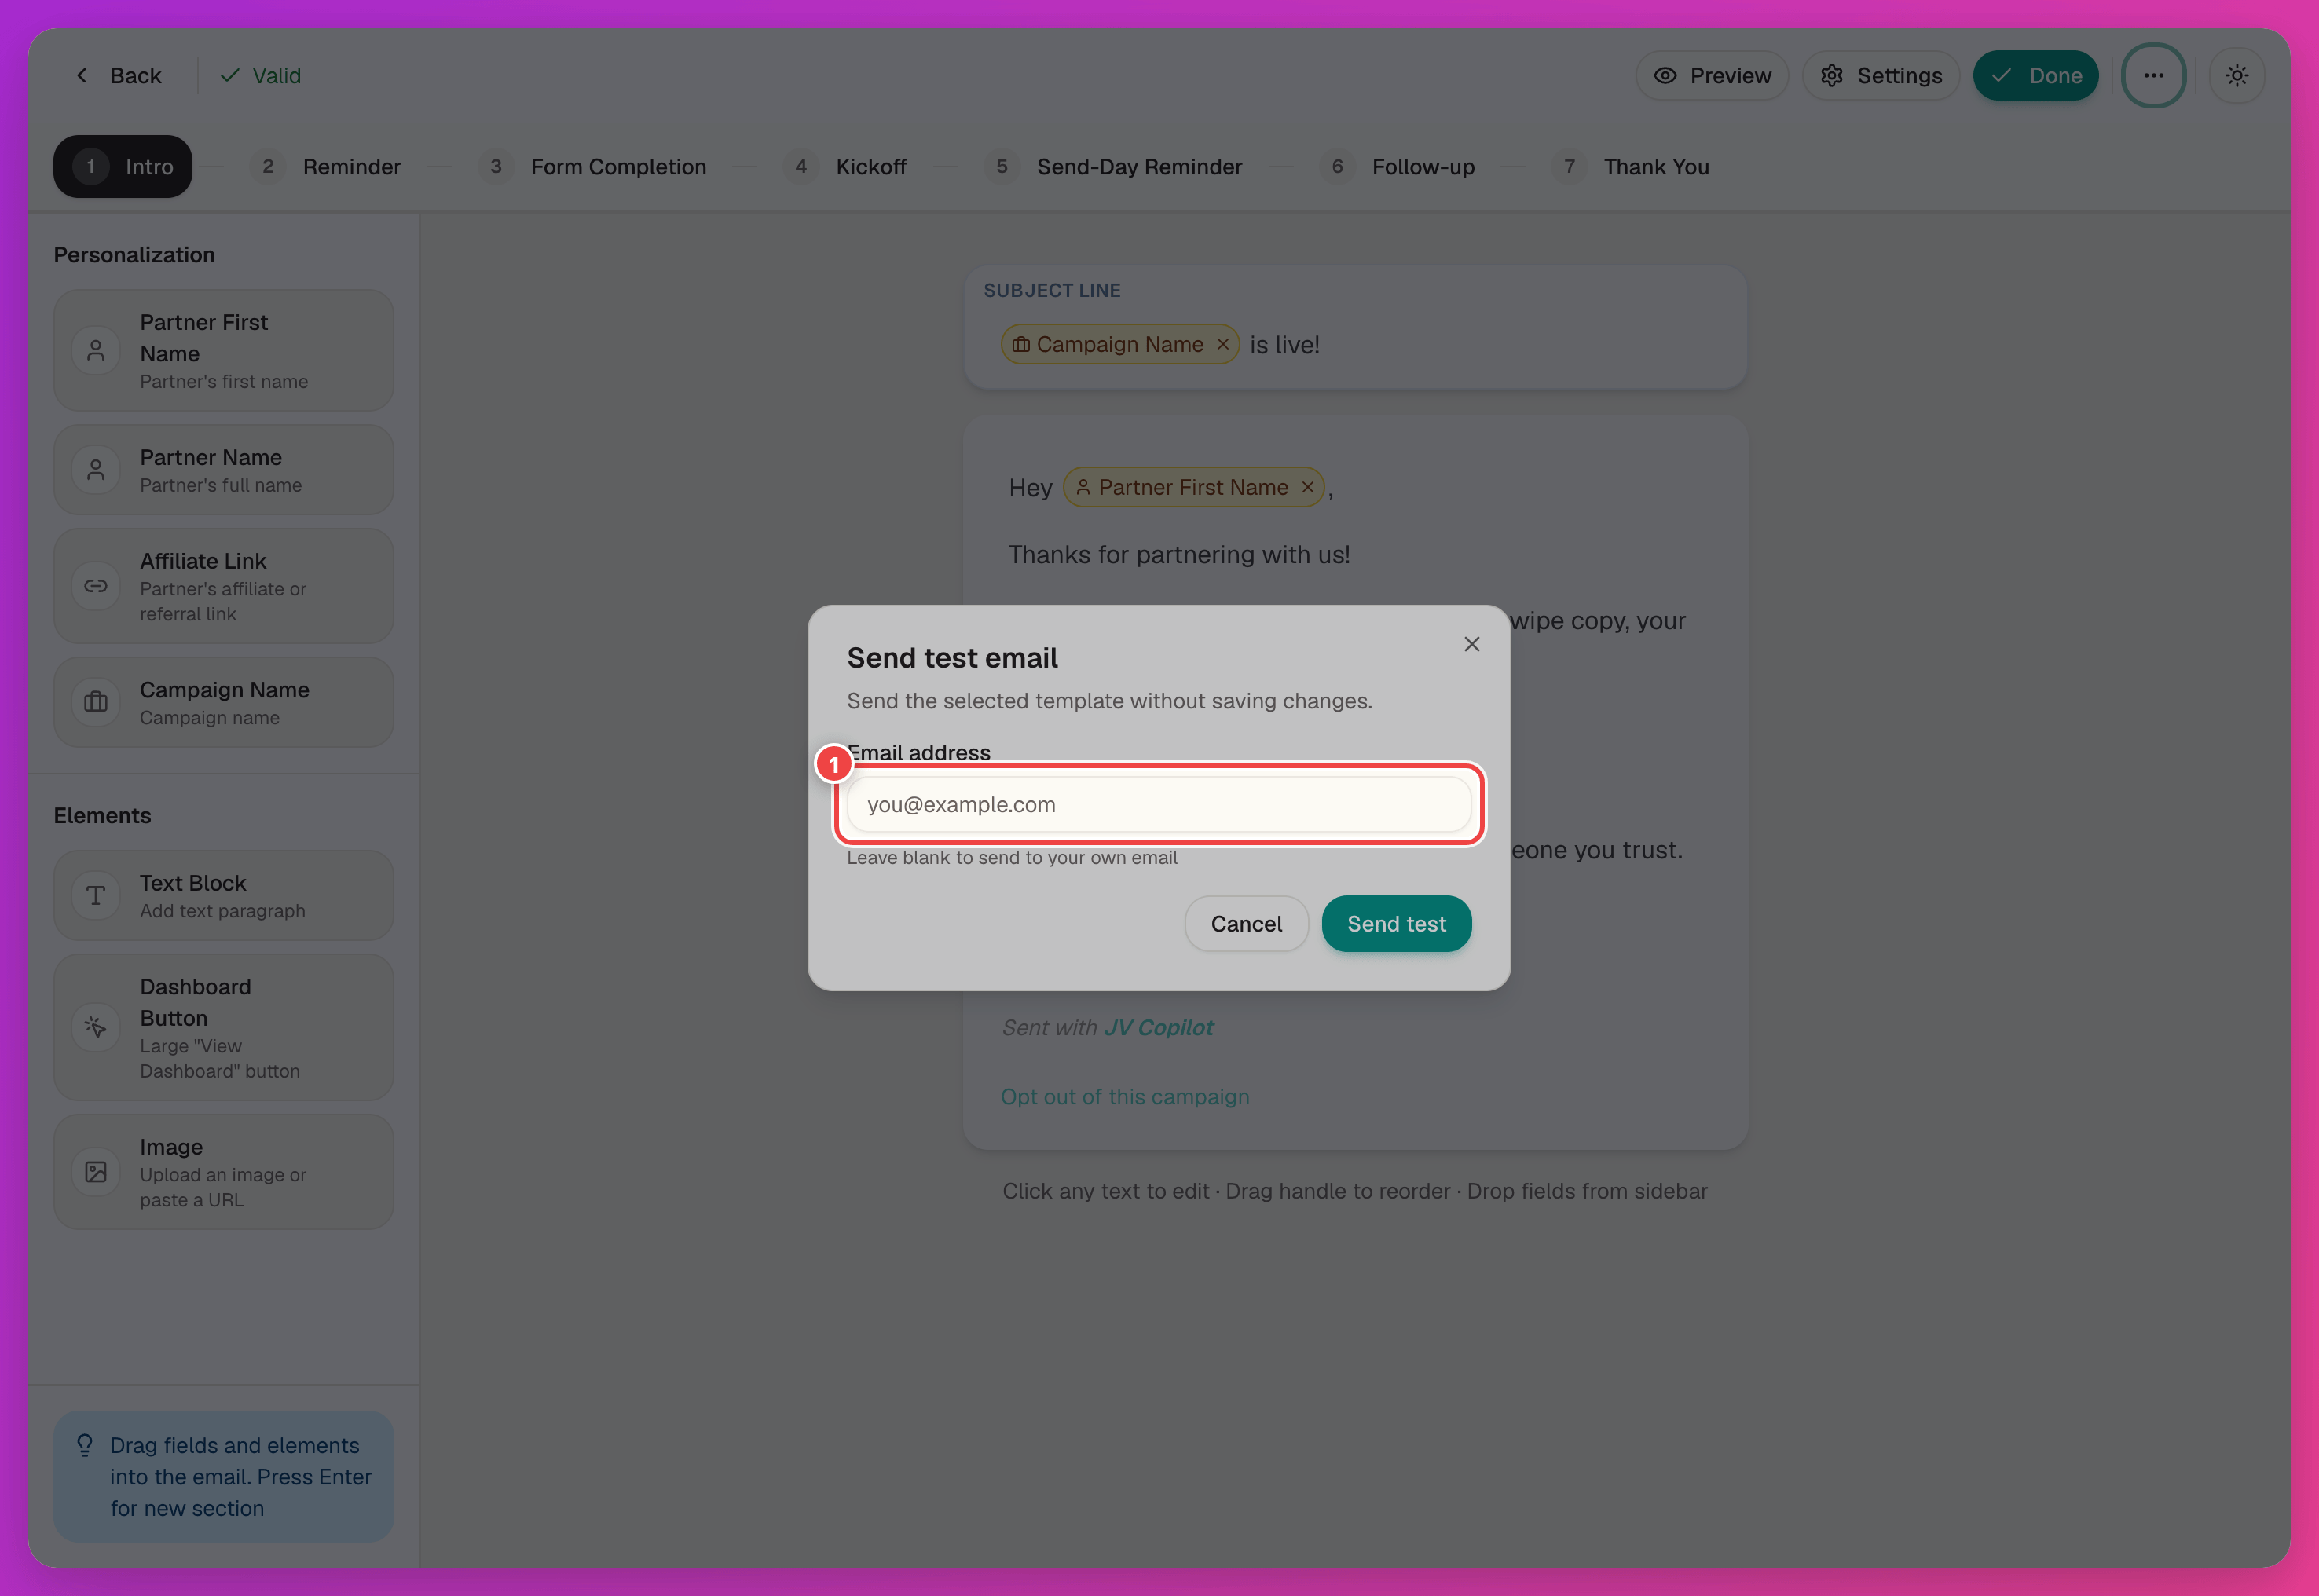Image resolution: width=2319 pixels, height=1596 pixels.
Task: Click the Image element title
Action: click(x=171, y=1147)
